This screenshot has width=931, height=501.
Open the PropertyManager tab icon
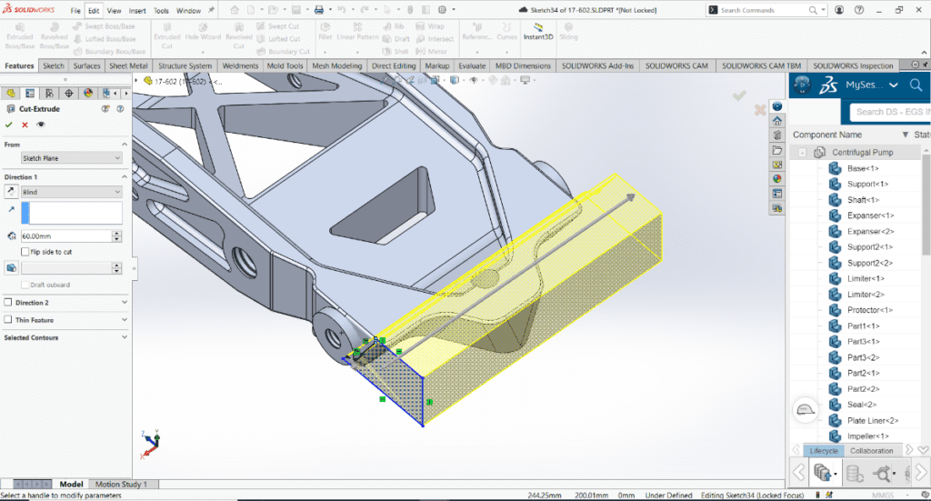pos(30,93)
